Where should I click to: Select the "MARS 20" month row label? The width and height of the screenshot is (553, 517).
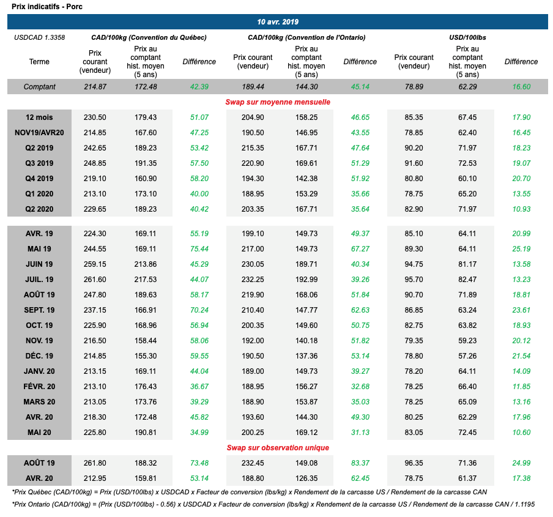pos(39,402)
